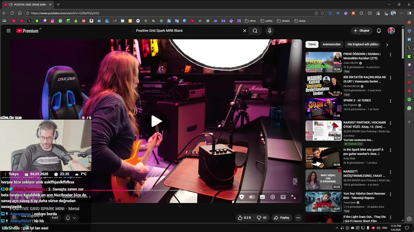Show next filter chips with right arrow
Screen dimensions: 414x232
click(x=387, y=45)
